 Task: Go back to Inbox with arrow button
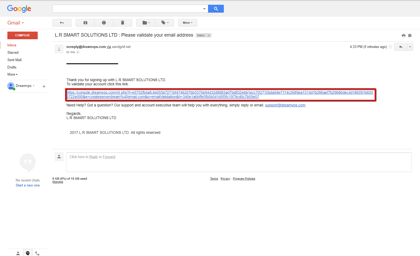click(x=62, y=23)
